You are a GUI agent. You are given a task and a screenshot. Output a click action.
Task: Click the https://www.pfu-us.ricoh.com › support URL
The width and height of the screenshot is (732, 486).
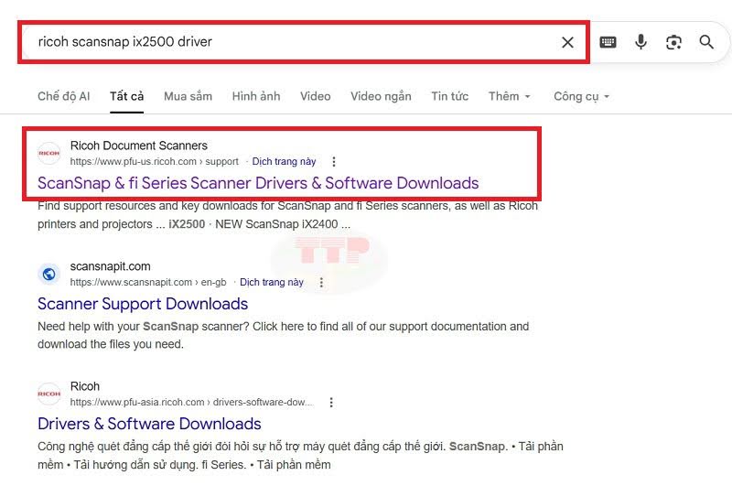[154, 161]
